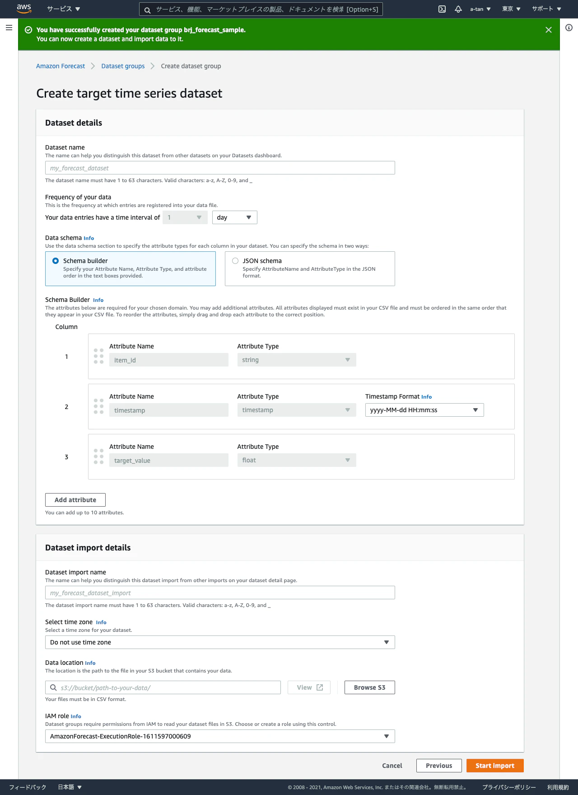Screen dimensions: 578x795
Task: Click the search magnifier icon in top bar
Action: [x=147, y=9]
